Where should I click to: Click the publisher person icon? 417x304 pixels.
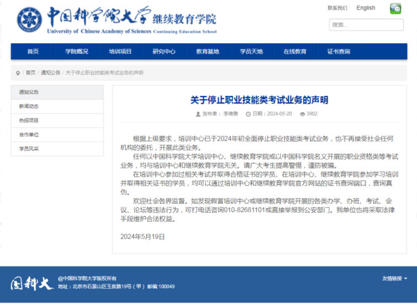[198, 114]
